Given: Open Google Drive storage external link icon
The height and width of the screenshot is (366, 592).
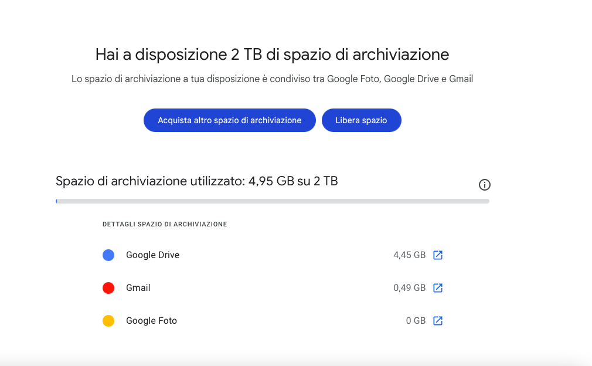Looking at the screenshot, I should (x=438, y=255).
